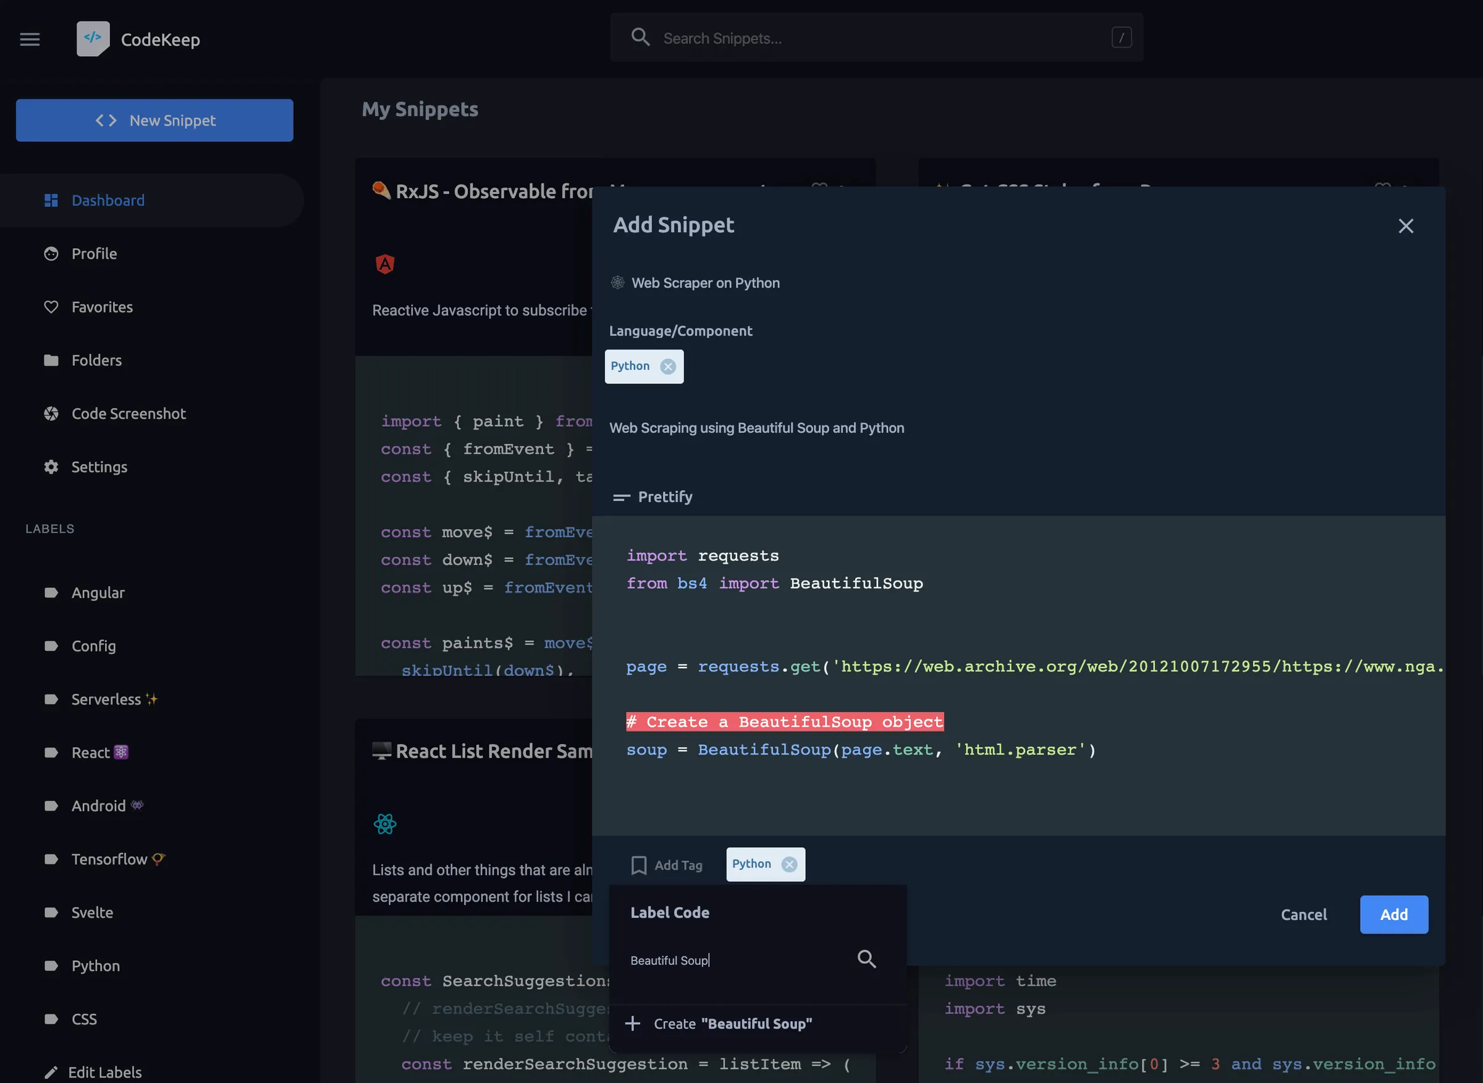This screenshot has height=1083, width=1483.
Task: Click the search icon in Label Code field
Action: point(867,959)
